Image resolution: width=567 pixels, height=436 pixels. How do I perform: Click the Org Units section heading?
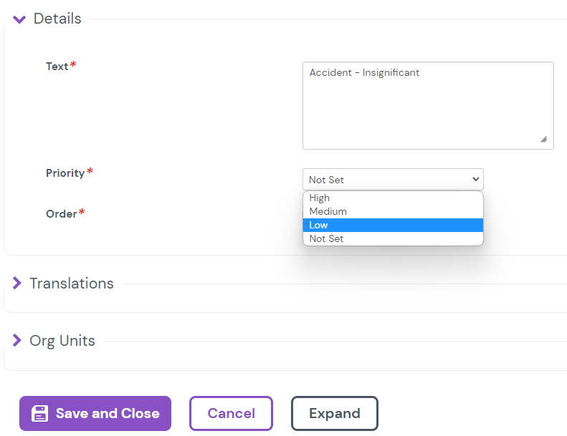coord(62,341)
